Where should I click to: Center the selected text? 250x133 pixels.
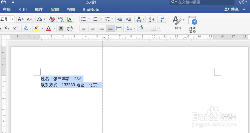click(93, 28)
